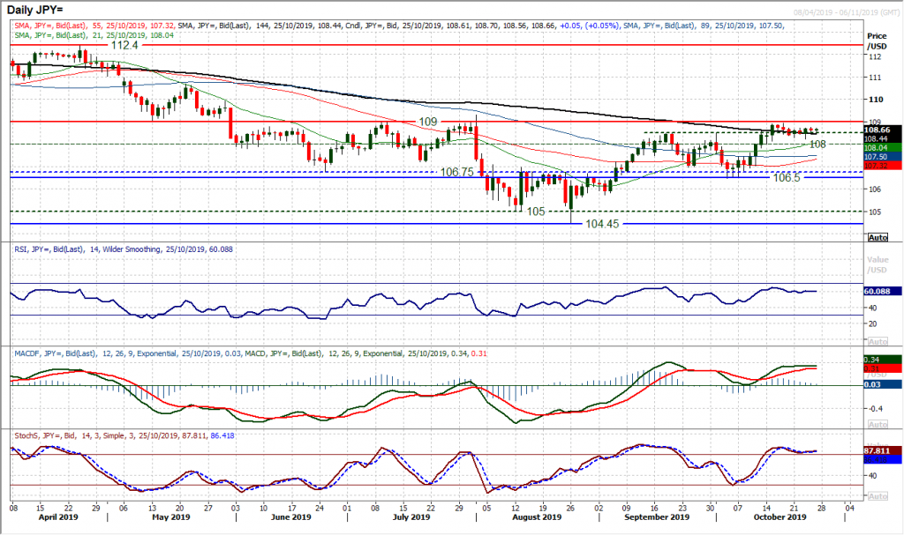Screen dimensions: 904x535
Task: Select the 104.45 level label
Action: [602, 224]
